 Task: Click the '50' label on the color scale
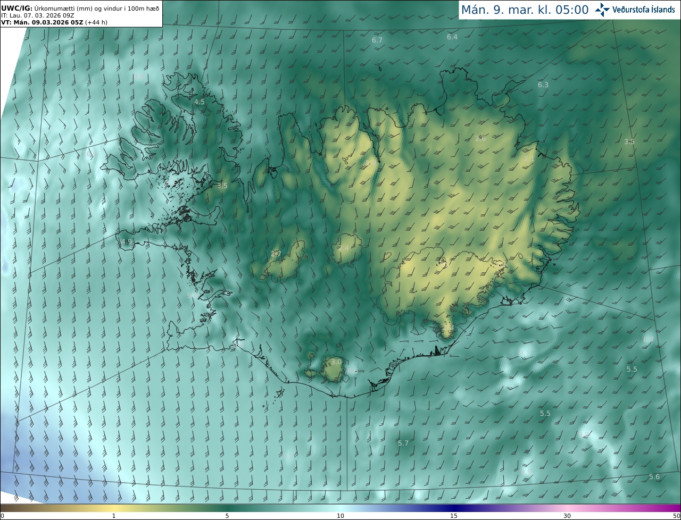(x=676, y=516)
